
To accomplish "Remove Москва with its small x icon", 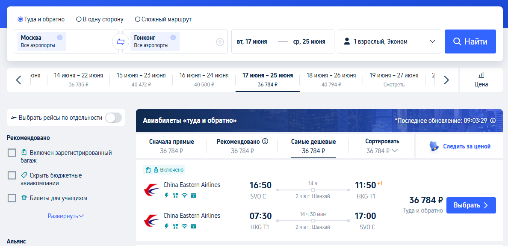I will 59,37.
